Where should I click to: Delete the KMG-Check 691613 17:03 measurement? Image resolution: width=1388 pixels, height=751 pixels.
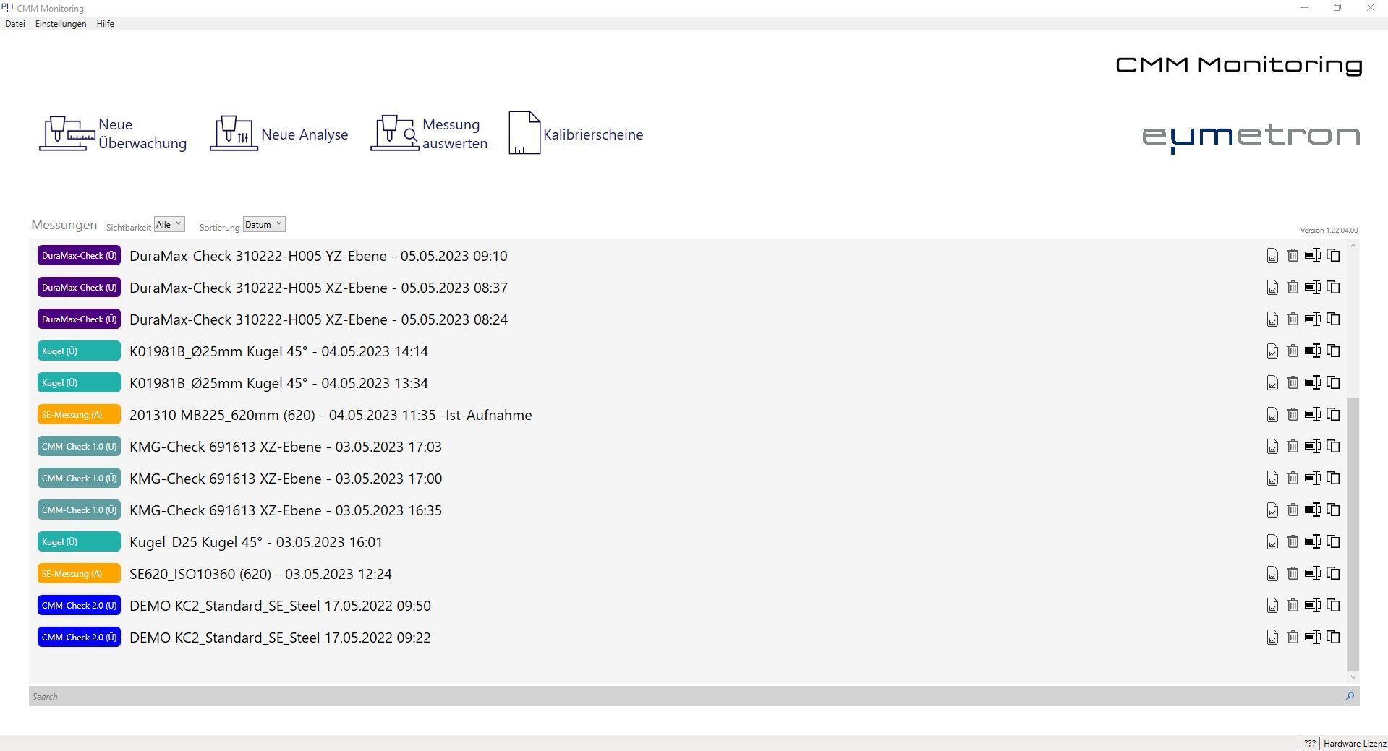[1293, 447]
